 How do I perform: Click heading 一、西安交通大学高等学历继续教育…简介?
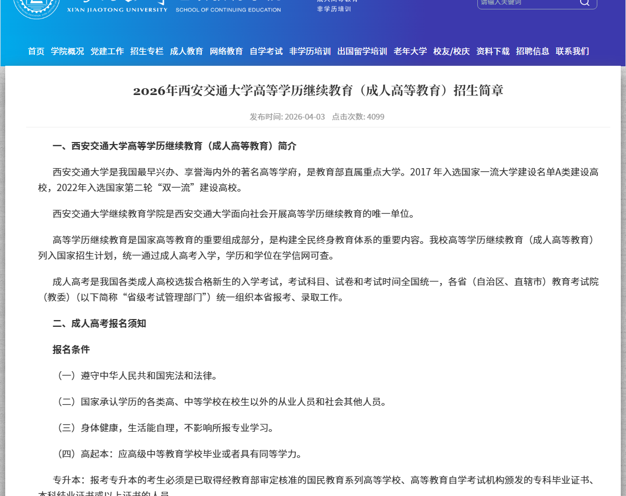[174, 146]
